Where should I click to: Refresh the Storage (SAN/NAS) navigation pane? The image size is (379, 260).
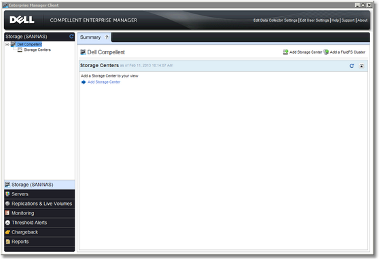tap(71, 36)
